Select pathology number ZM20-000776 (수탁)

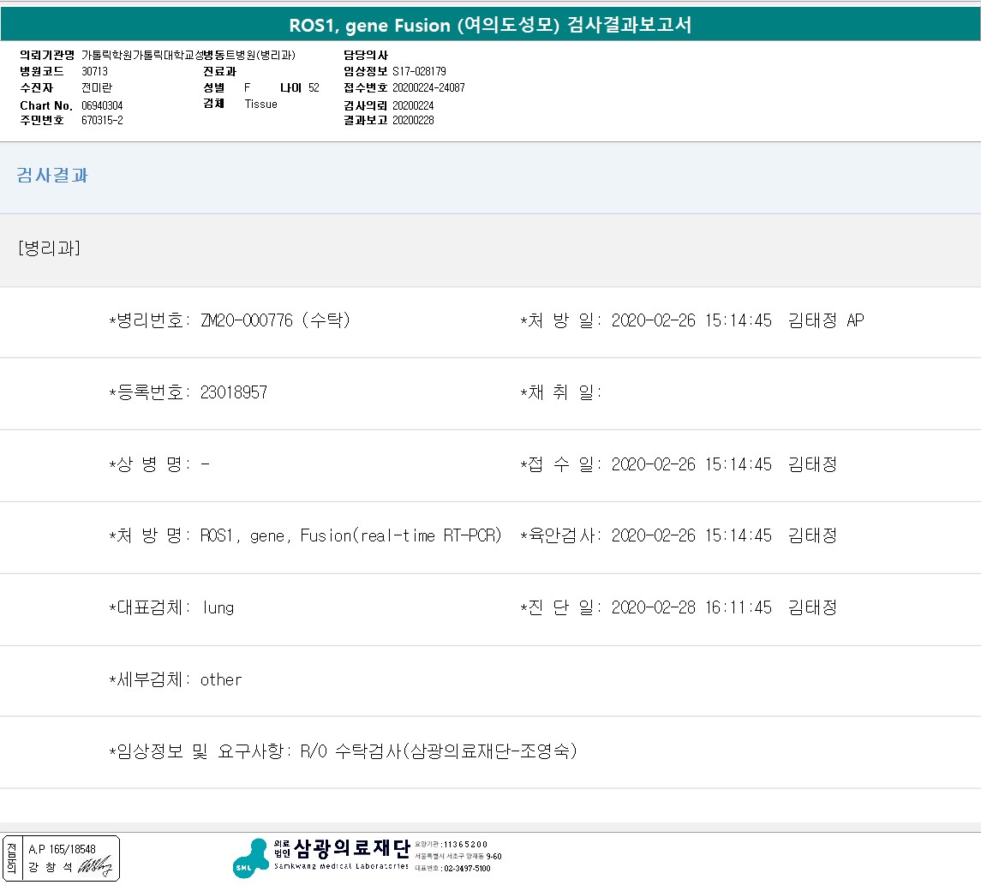(x=275, y=320)
